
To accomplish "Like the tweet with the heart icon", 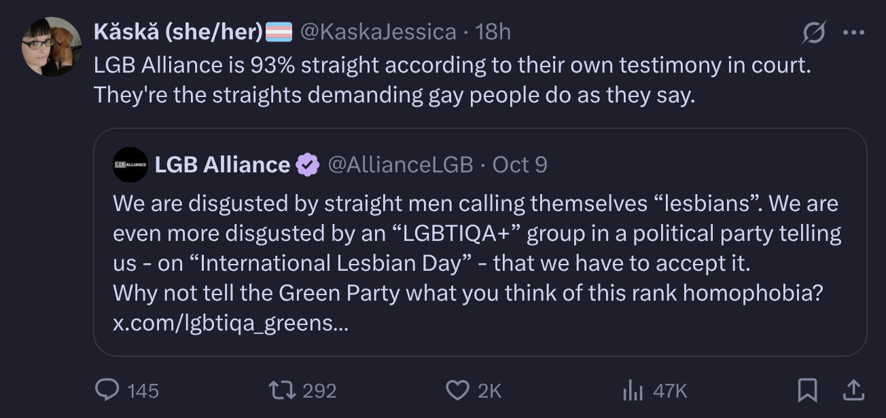I will (457, 389).
